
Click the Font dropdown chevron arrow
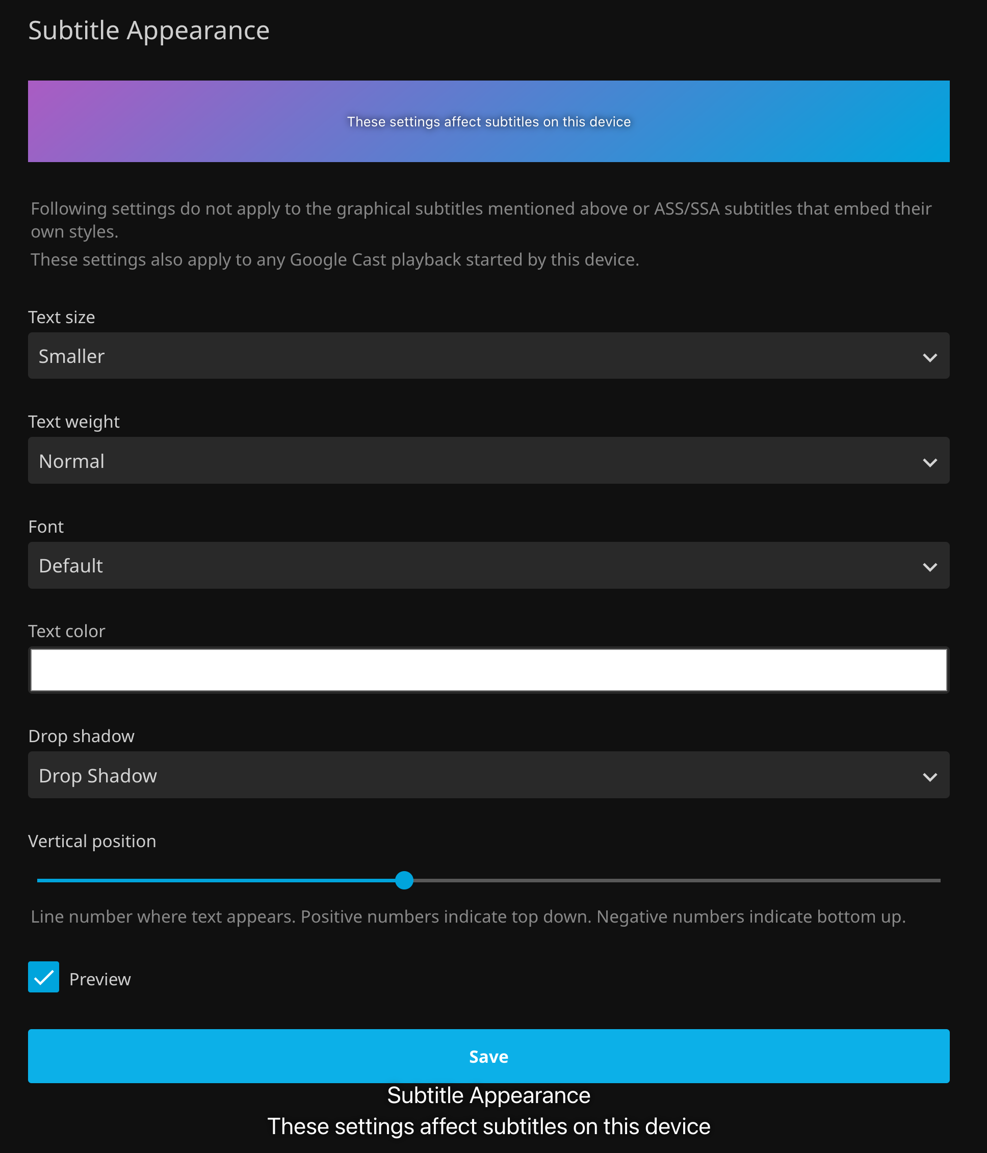tap(930, 566)
